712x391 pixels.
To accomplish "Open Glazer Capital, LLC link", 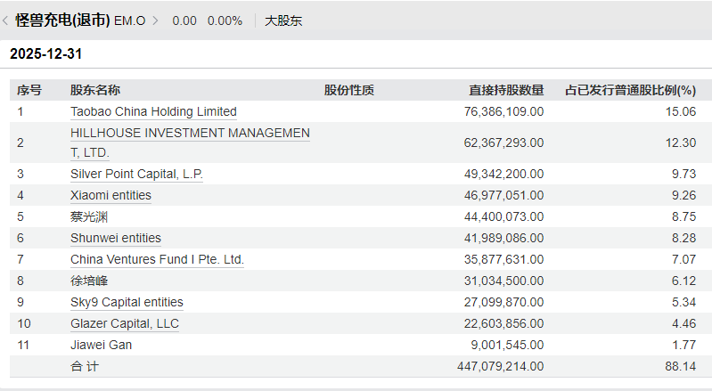I will pyautogui.click(x=125, y=323).
